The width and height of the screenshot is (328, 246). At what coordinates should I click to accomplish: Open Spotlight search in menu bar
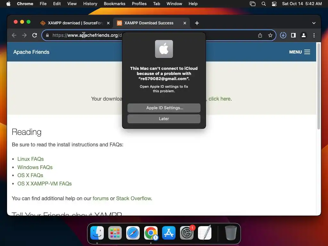pyautogui.click(x=264, y=4)
